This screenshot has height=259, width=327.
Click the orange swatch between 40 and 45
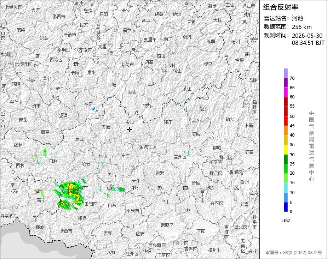(x=286, y=131)
